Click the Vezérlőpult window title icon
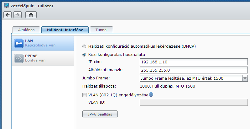The width and height of the screenshot is (250, 129). pos(7,6)
